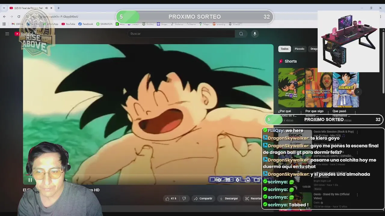Open the Facebook bookmark
This screenshot has height=216, width=385.
coord(86,24)
